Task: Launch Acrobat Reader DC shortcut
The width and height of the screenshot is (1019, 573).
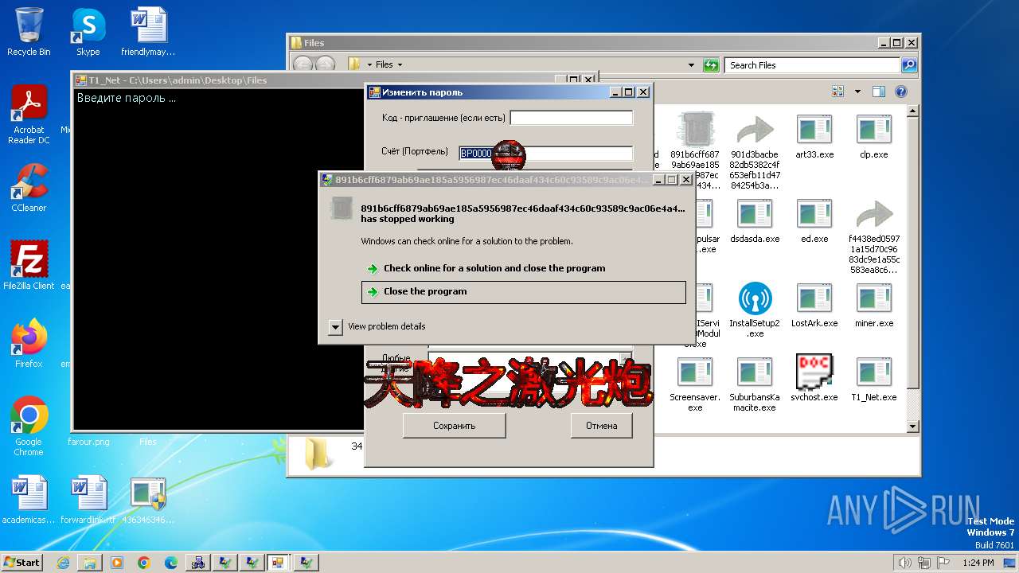Action: click(x=29, y=115)
